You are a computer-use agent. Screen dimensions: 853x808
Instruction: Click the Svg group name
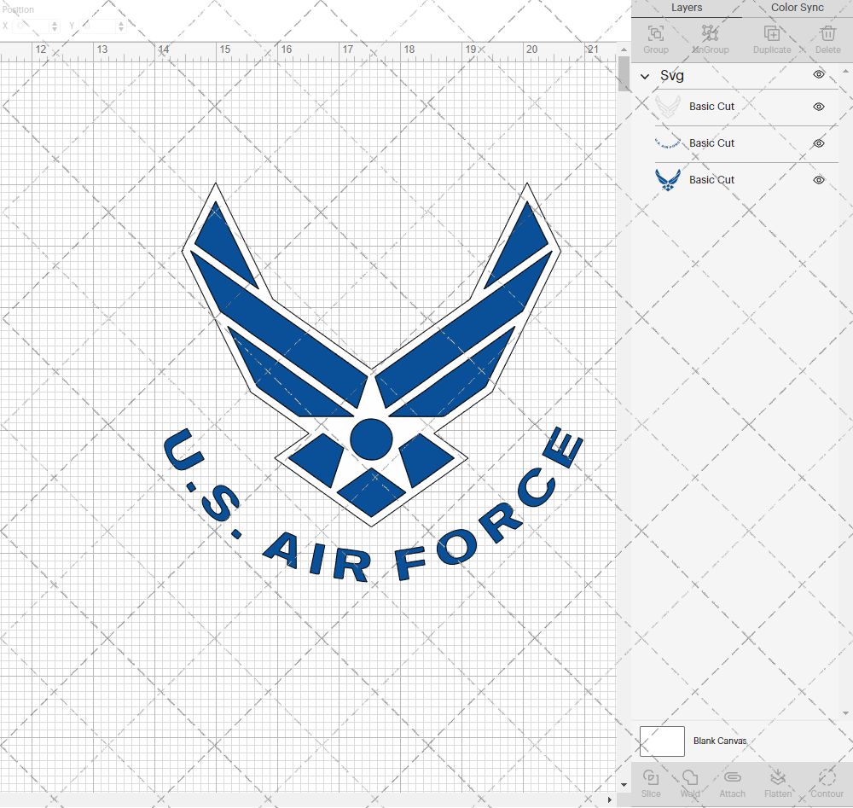(672, 76)
